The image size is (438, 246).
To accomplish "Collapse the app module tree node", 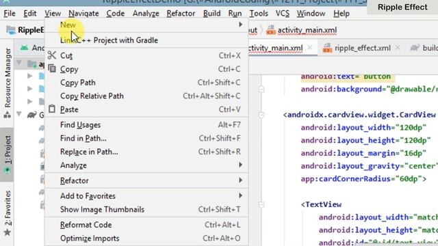I will tap(18, 62).
